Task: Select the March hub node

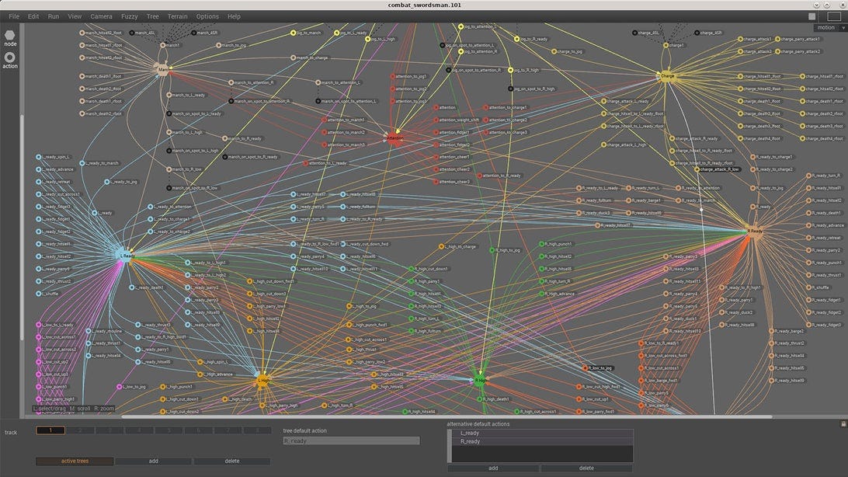Action: (162, 70)
